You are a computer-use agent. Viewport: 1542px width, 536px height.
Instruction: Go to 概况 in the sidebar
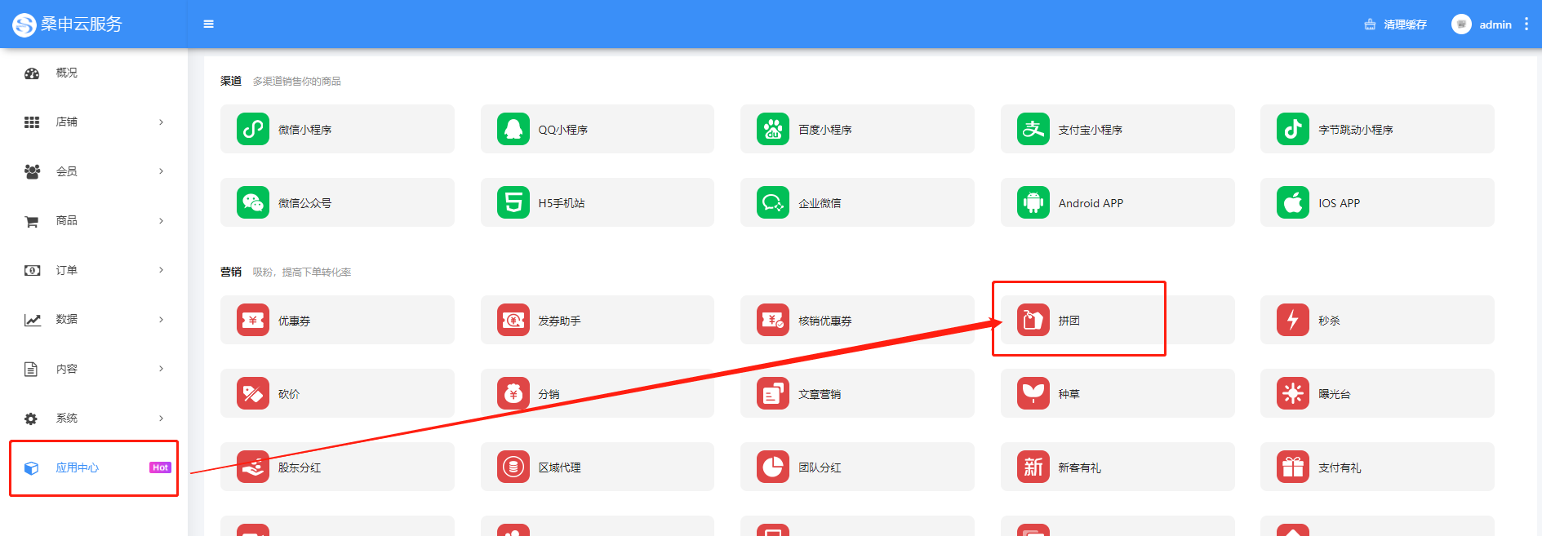[x=94, y=73]
